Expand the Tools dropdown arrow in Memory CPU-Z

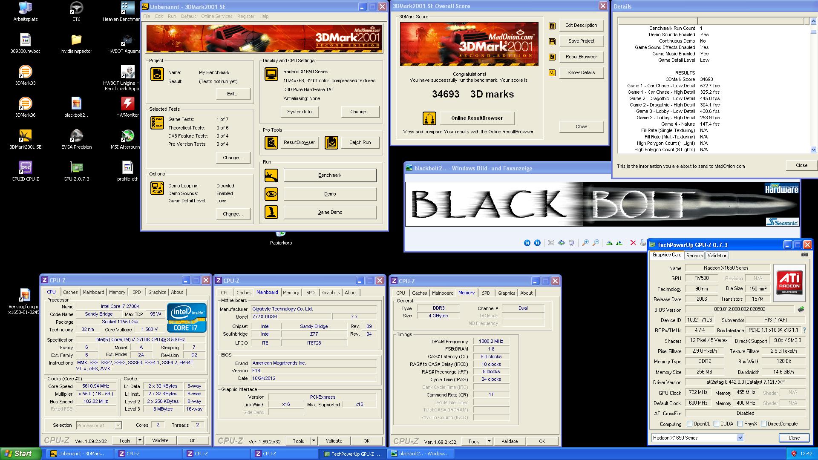(489, 441)
